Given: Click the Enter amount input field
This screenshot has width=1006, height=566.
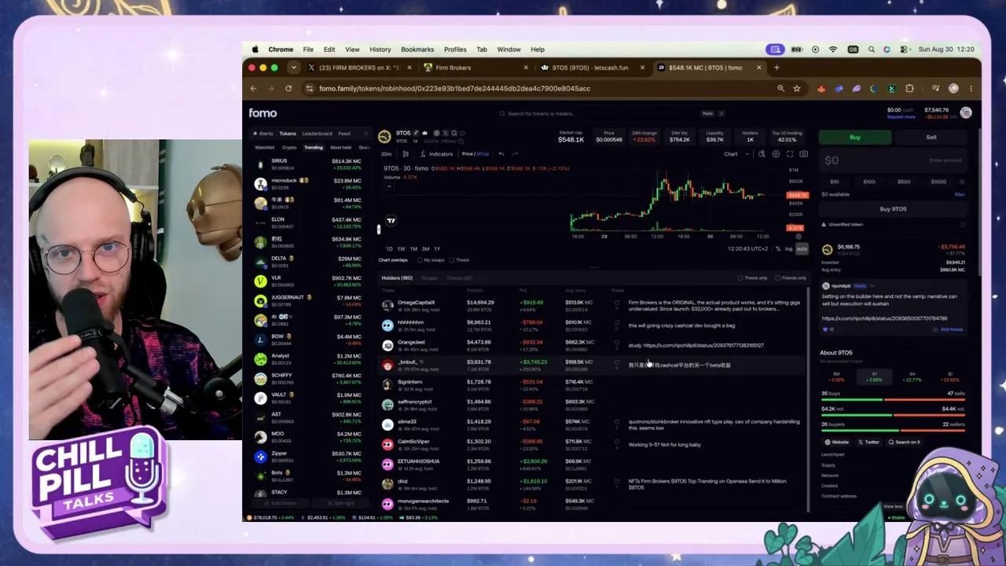Looking at the screenshot, I should click(893, 160).
